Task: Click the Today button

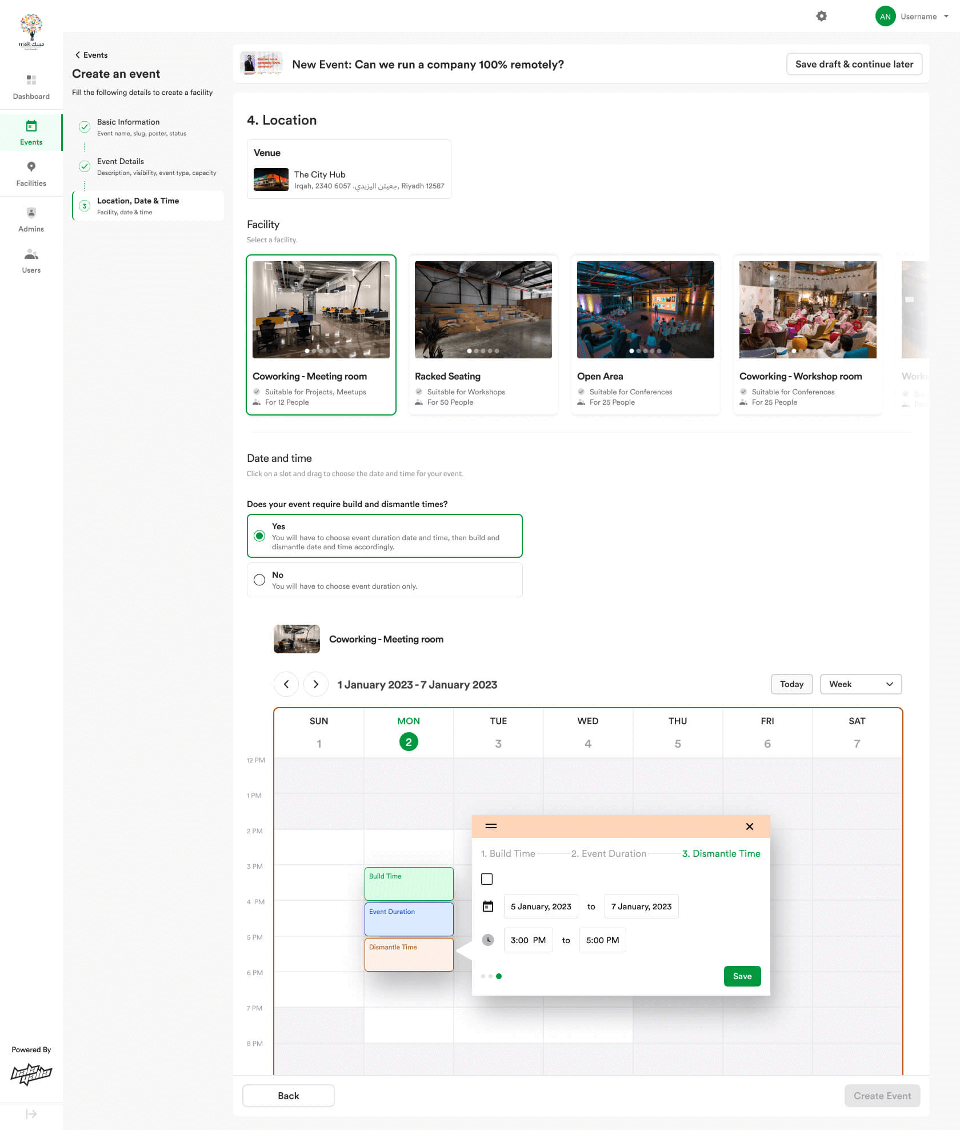Action: tap(792, 684)
